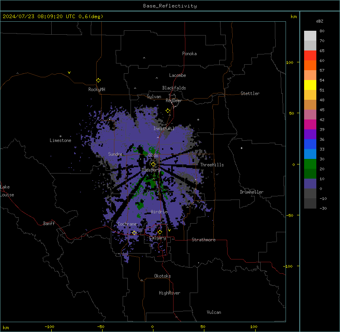
Task: Click the yellow diamond marker above RockyMH
Action: coord(99,80)
